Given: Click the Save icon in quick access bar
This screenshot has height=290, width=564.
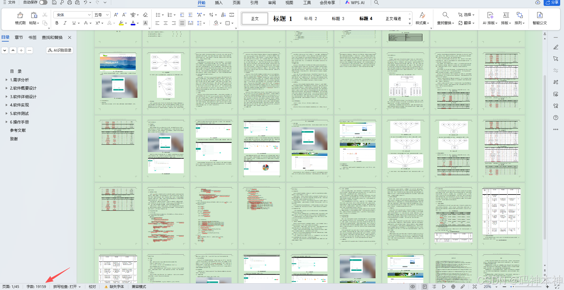Looking at the screenshot, I should pos(54,2).
